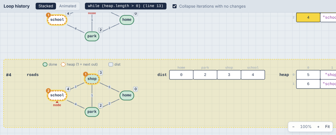Click the heap legend swatch
Screen dimensions: 336x135
coord(63,64)
